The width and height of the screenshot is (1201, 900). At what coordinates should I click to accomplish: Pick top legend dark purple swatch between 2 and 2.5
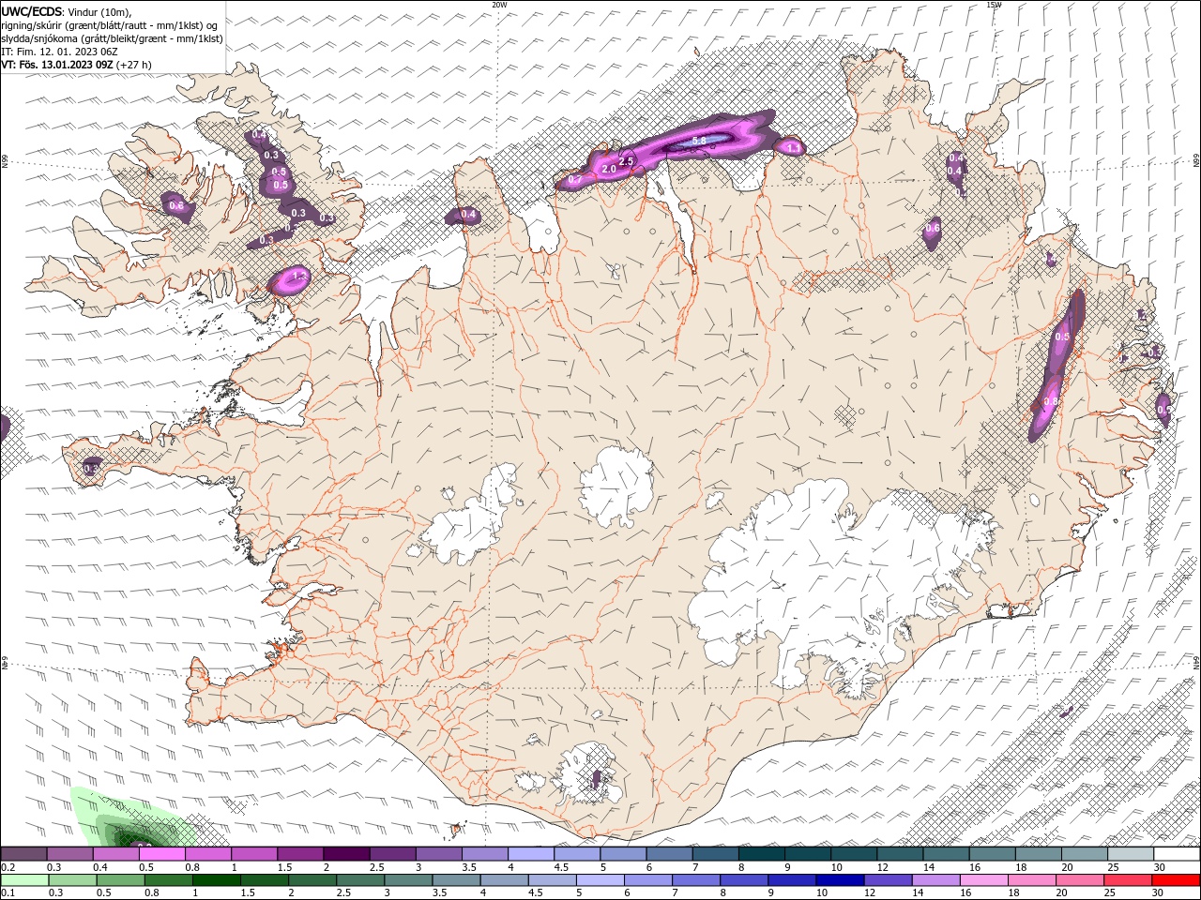point(346,854)
